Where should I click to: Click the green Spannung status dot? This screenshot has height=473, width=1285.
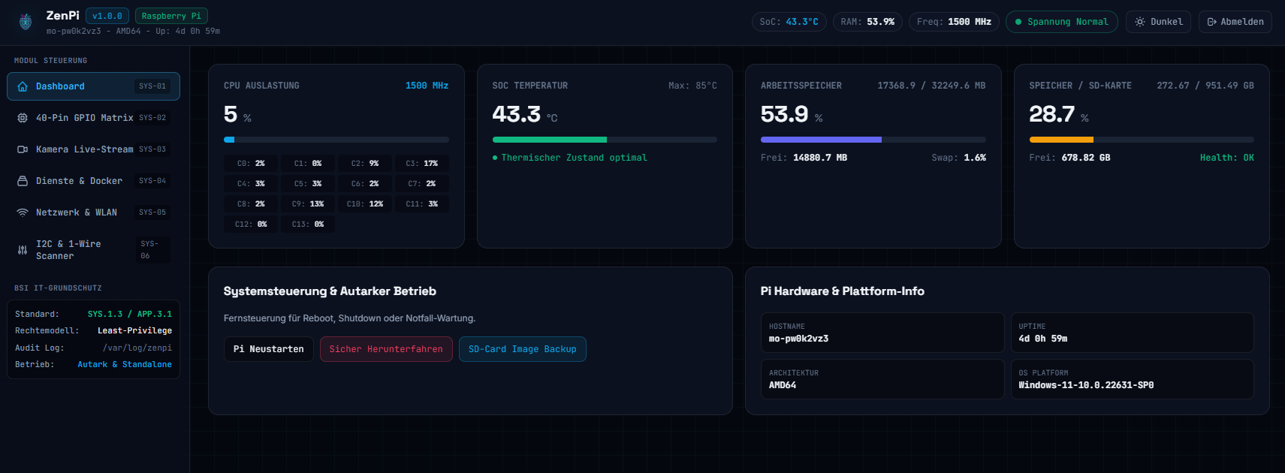coord(1018,22)
